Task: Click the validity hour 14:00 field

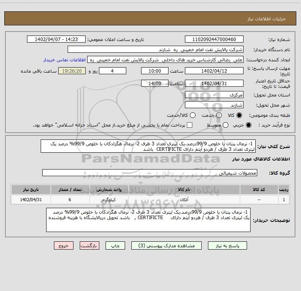Action: (x=155, y=83)
